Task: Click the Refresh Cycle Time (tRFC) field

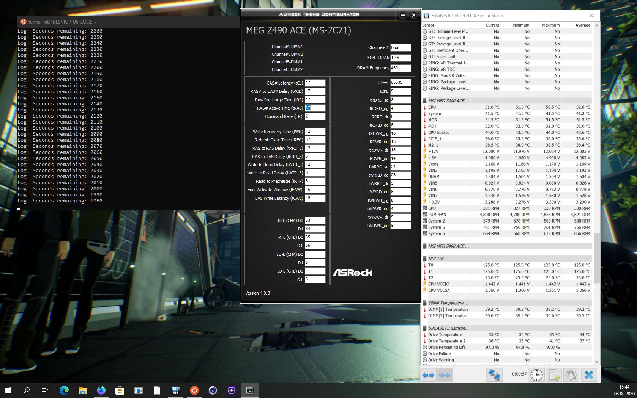Action: [315, 140]
